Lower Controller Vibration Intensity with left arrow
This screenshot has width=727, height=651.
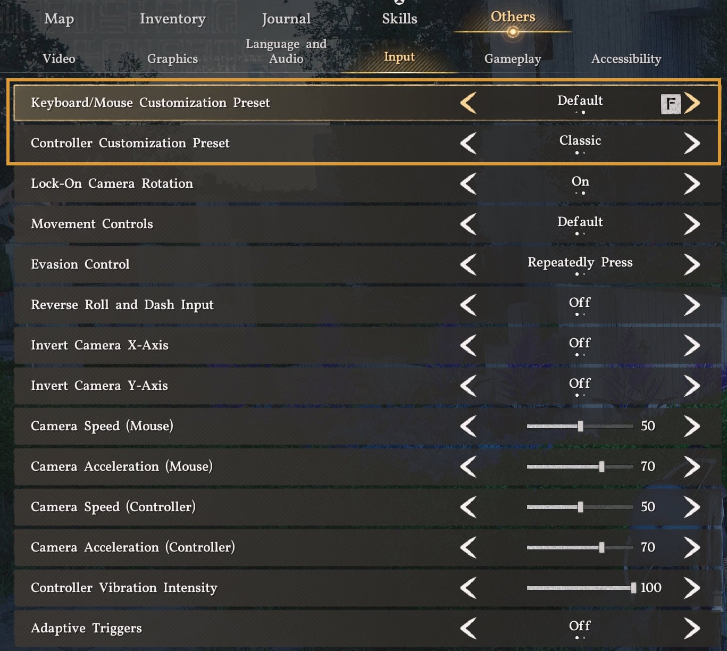click(468, 588)
